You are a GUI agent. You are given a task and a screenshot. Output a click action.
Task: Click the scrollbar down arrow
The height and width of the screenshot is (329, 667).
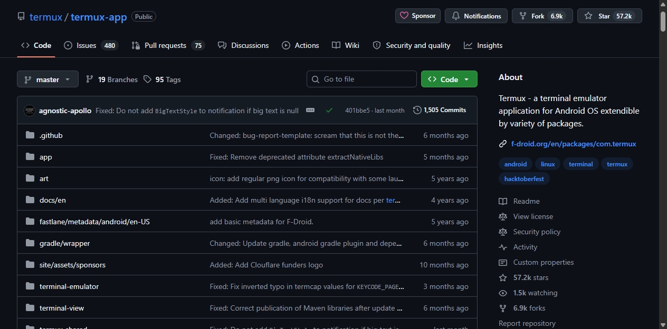663,324
